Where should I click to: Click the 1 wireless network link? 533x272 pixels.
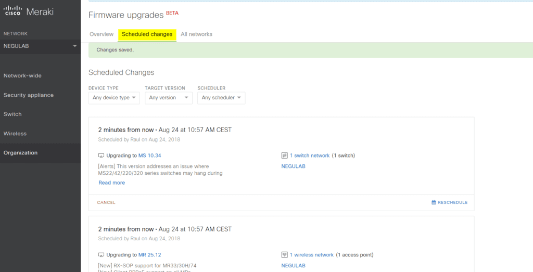click(312, 255)
